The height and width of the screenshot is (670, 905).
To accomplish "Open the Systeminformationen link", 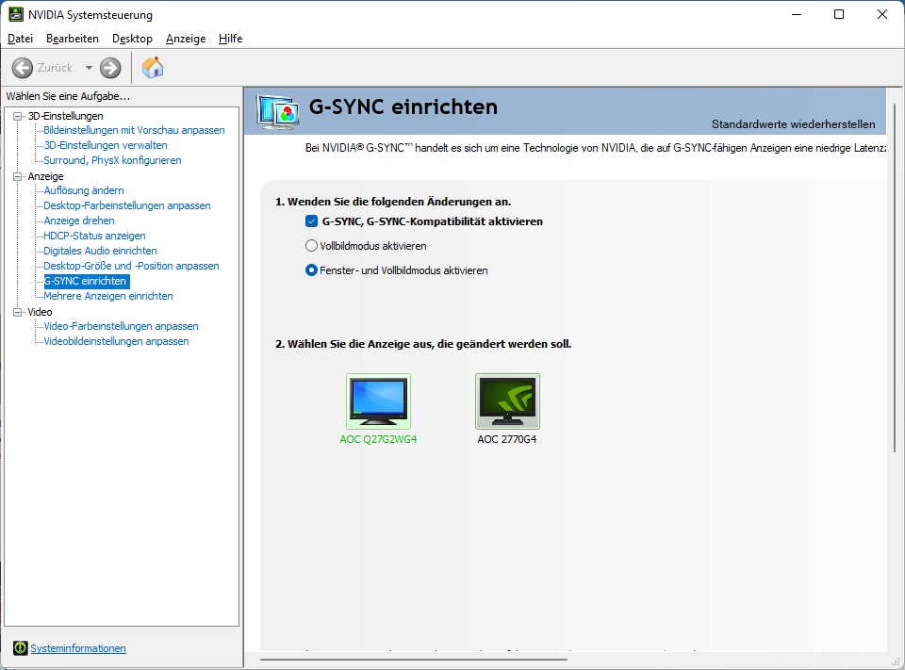I will point(78,648).
